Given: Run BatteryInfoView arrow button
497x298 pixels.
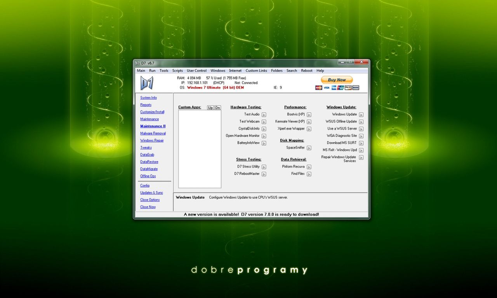Looking at the screenshot, I should 264,143.
